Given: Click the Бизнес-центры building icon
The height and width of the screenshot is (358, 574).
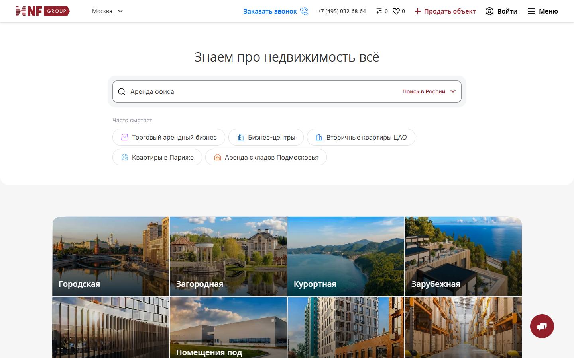Looking at the screenshot, I should click(x=241, y=137).
